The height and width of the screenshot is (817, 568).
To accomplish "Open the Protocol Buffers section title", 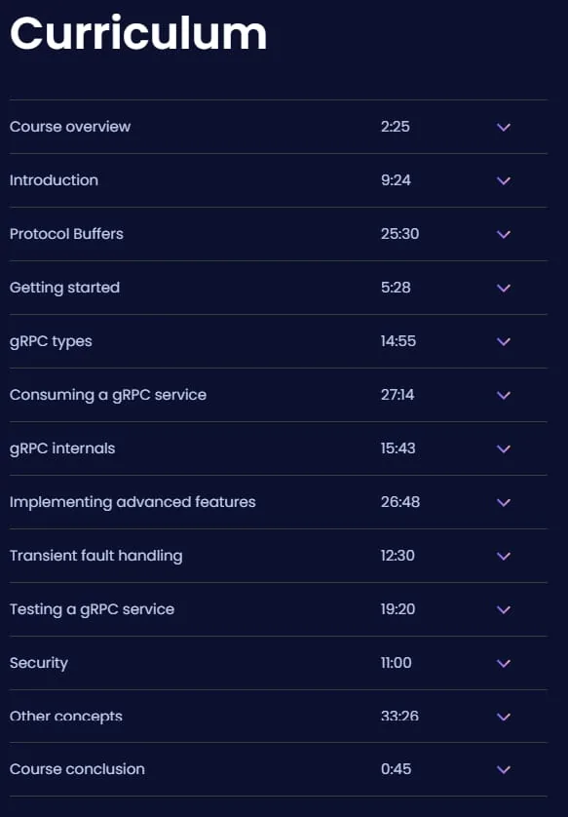I will coord(66,234).
